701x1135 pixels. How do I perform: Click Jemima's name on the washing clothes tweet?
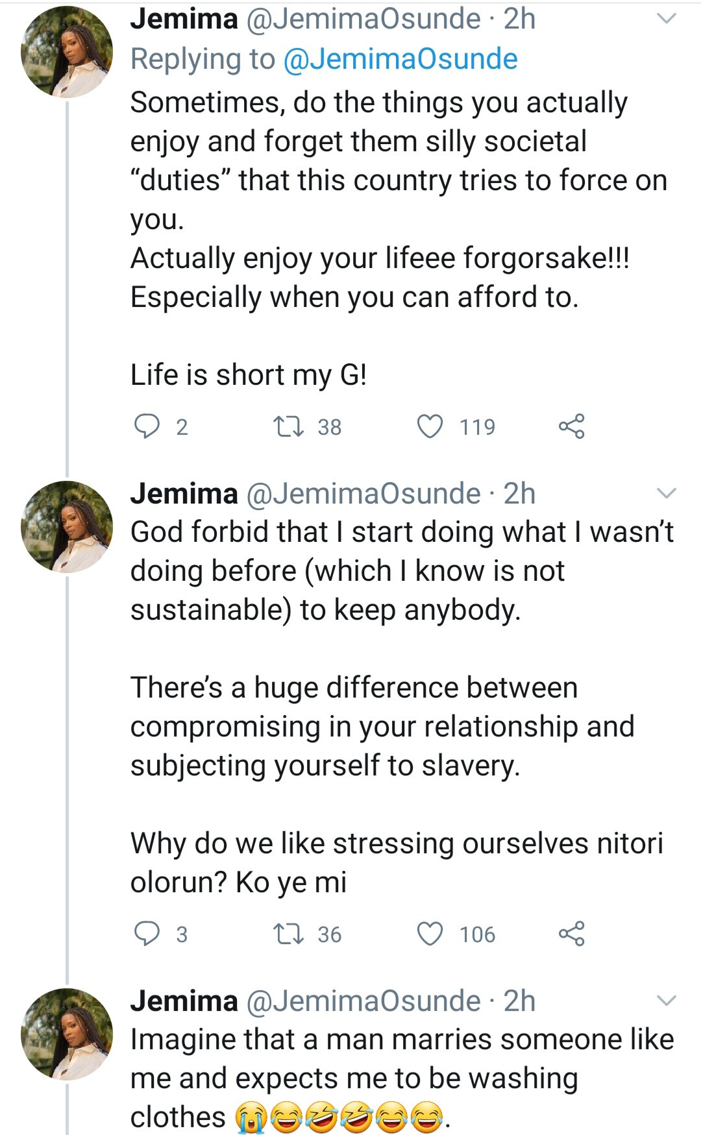(184, 1001)
